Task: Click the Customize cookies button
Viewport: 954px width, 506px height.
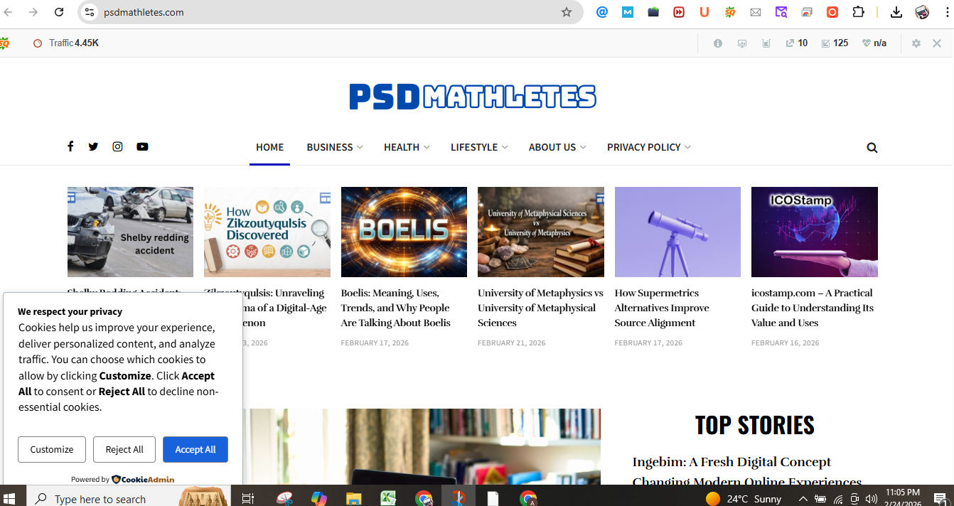Action: coord(52,450)
